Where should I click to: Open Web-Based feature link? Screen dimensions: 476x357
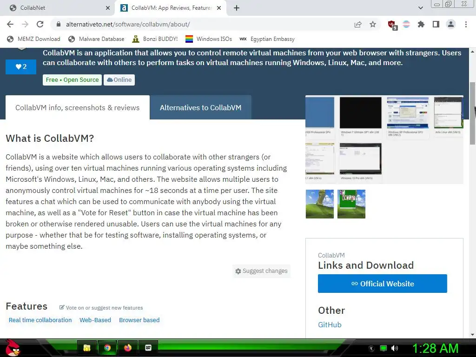pyautogui.click(x=95, y=320)
